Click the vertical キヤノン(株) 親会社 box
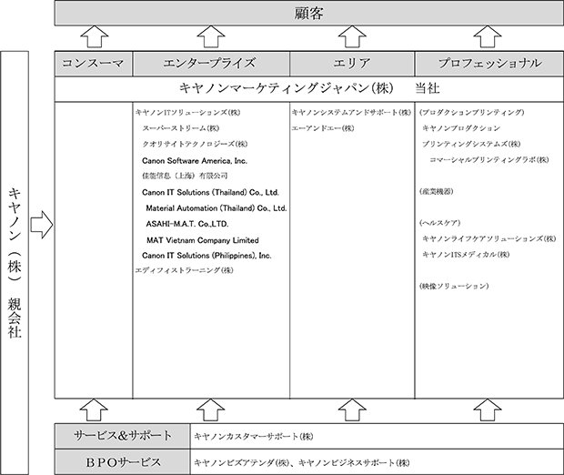This screenshot has height=475, width=564. (x=15, y=263)
